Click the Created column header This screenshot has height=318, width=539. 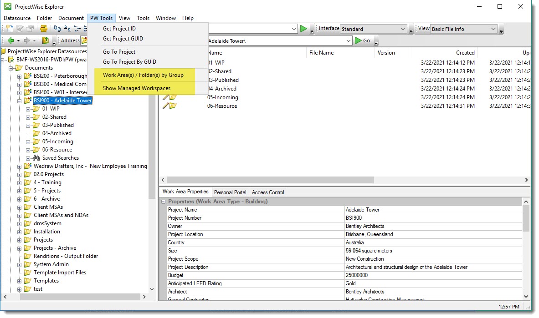(464, 53)
